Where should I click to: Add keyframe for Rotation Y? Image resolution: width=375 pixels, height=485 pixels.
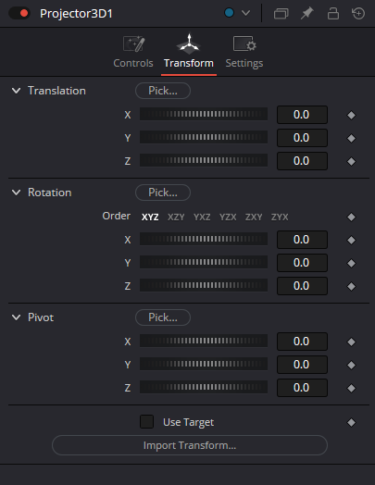[x=351, y=263]
